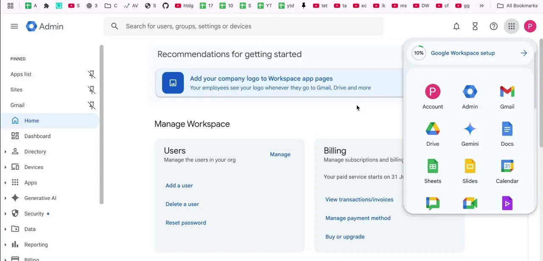543x261 pixels.
Task: Open pinned Sites item
Action: click(x=17, y=90)
